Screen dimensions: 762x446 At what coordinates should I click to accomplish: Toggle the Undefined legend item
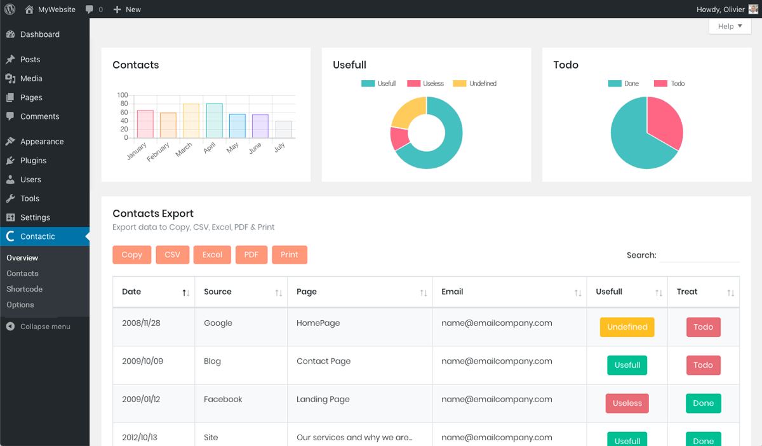click(x=475, y=84)
